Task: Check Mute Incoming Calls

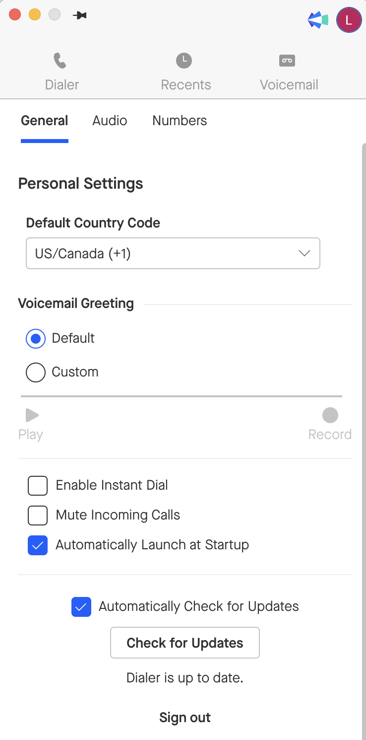Action: (38, 516)
